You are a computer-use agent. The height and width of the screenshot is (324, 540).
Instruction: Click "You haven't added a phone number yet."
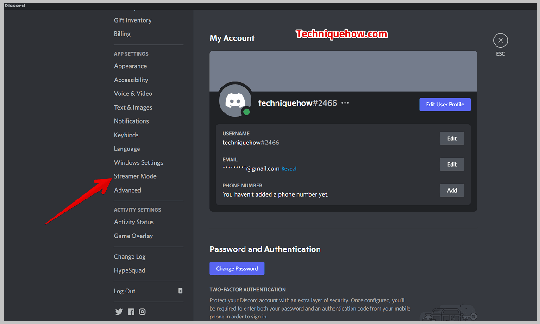[x=276, y=194]
